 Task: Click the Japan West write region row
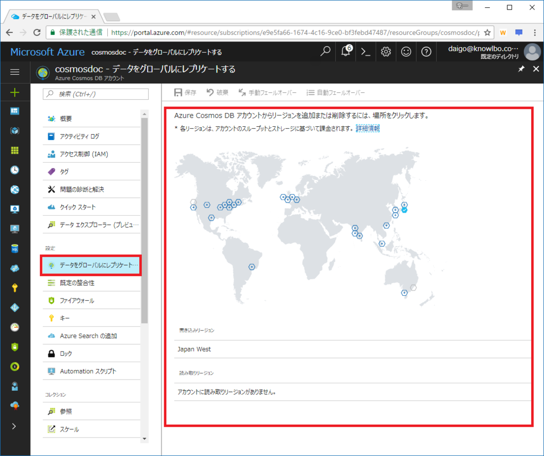click(x=353, y=349)
